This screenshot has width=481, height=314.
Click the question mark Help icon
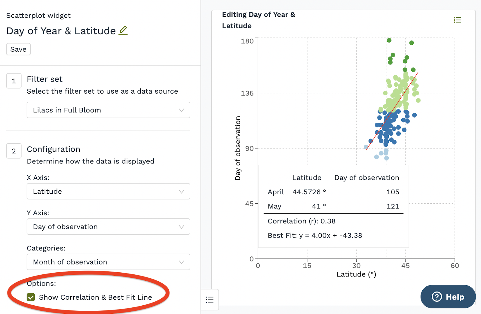pos(437,297)
